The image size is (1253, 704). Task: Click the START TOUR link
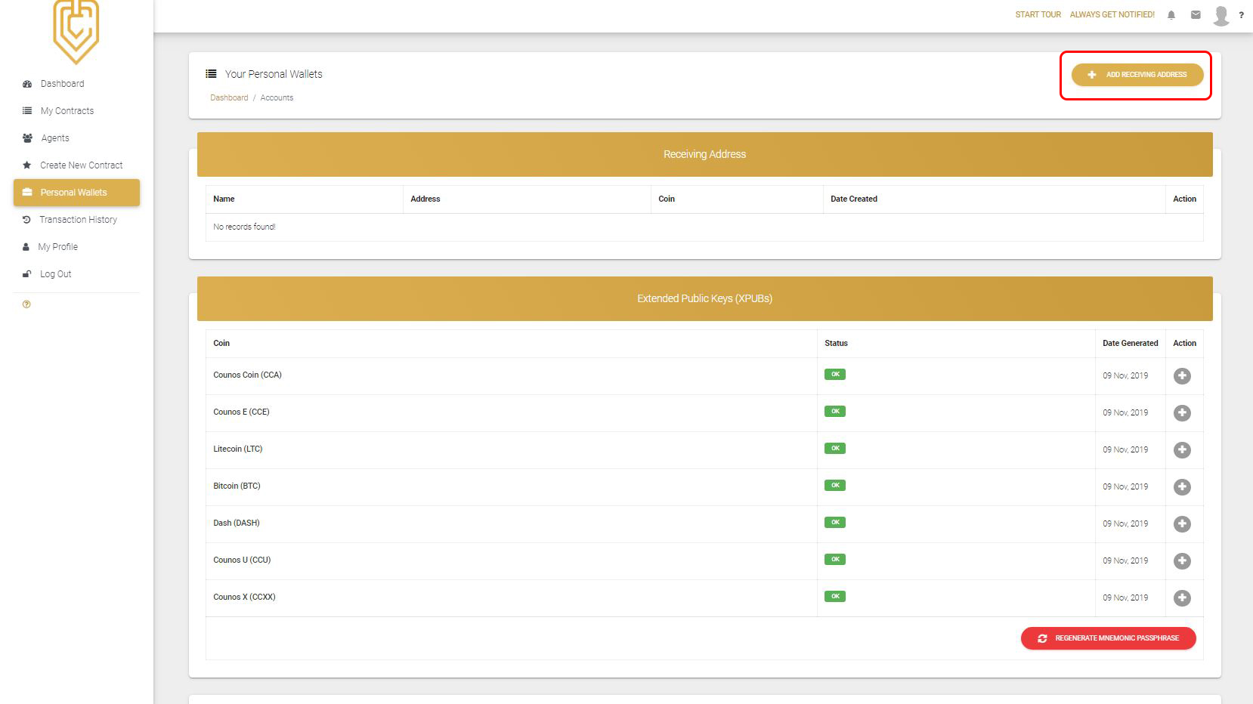1038,14
